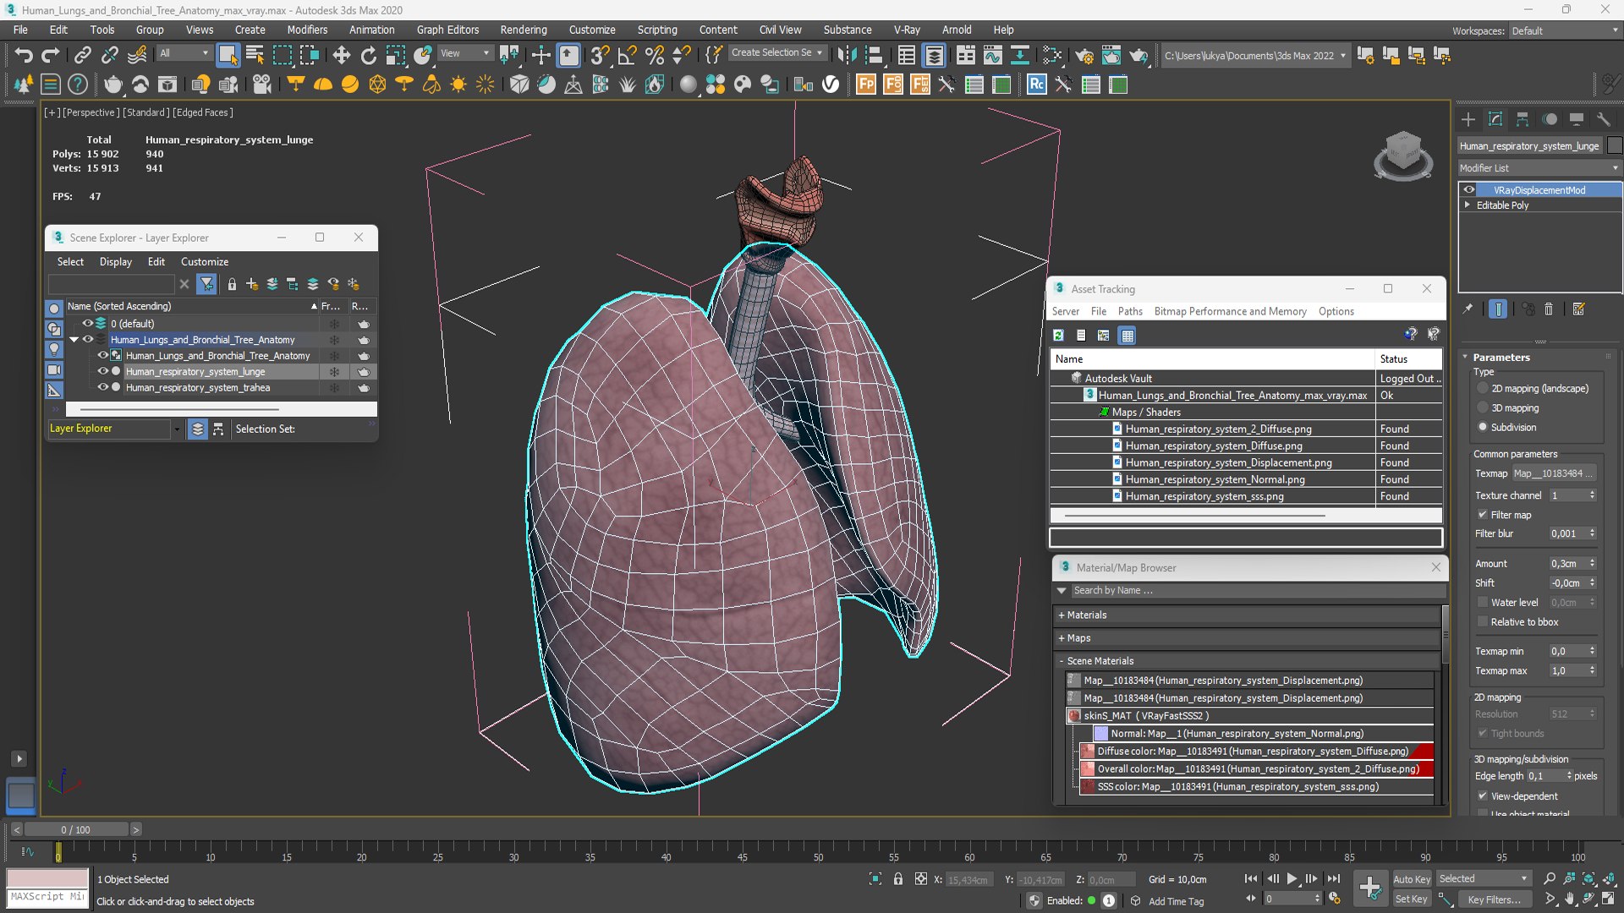Click the Refresh icon in Asset Tracking
The height and width of the screenshot is (913, 1624).
coord(1058,336)
